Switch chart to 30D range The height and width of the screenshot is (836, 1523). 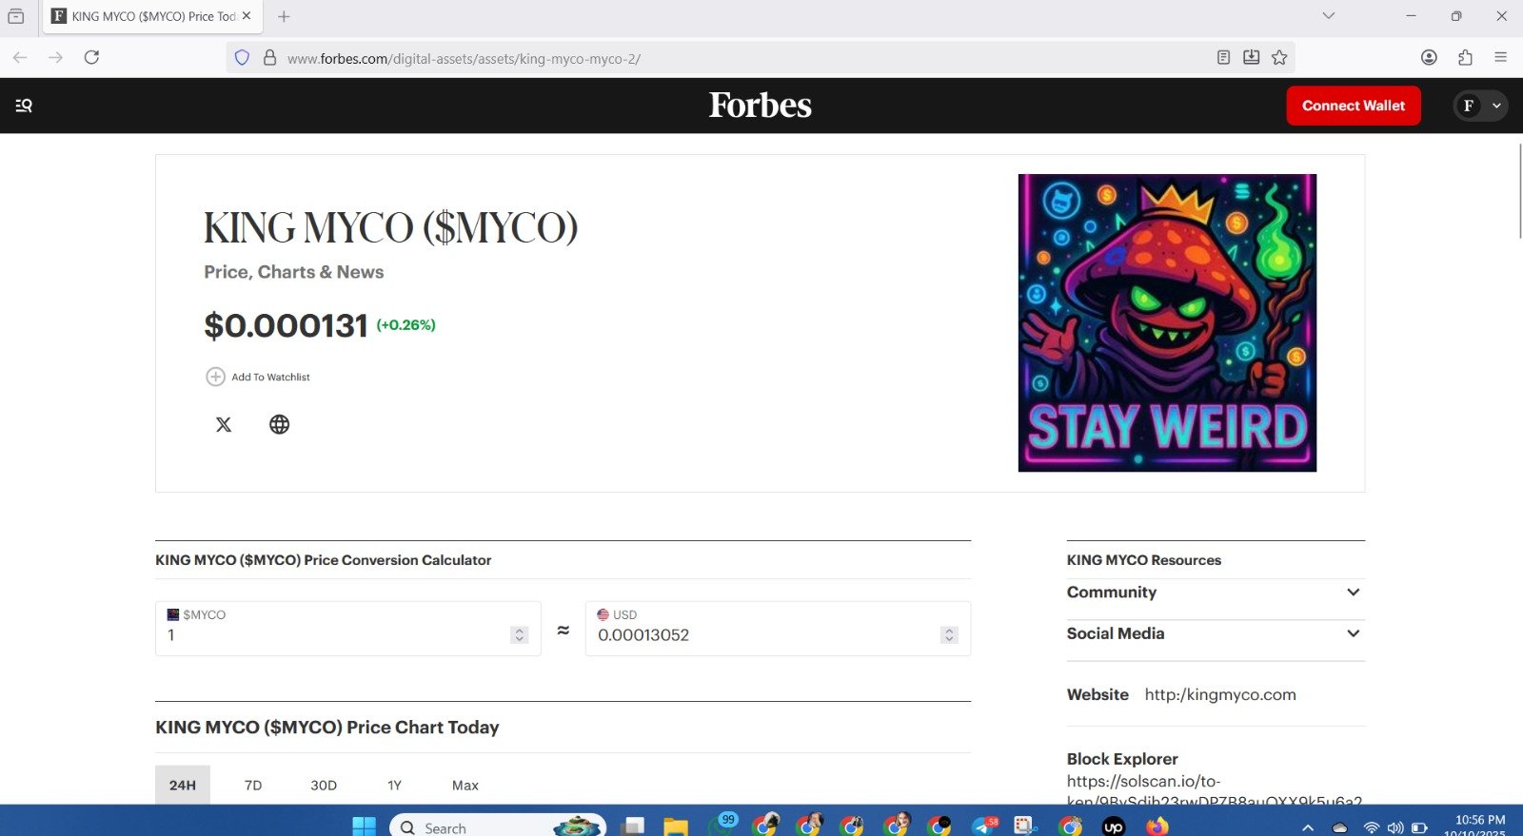click(x=324, y=786)
